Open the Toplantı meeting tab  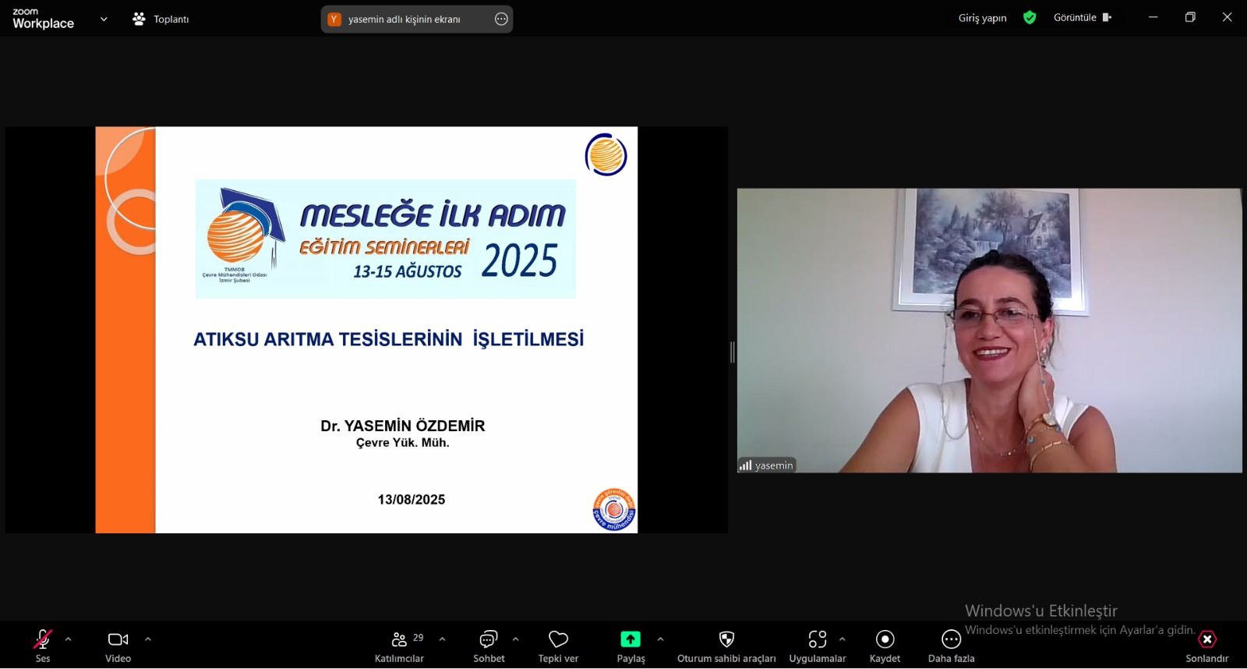[161, 19]
